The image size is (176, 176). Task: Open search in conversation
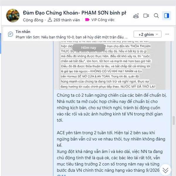tap(156, 16)
